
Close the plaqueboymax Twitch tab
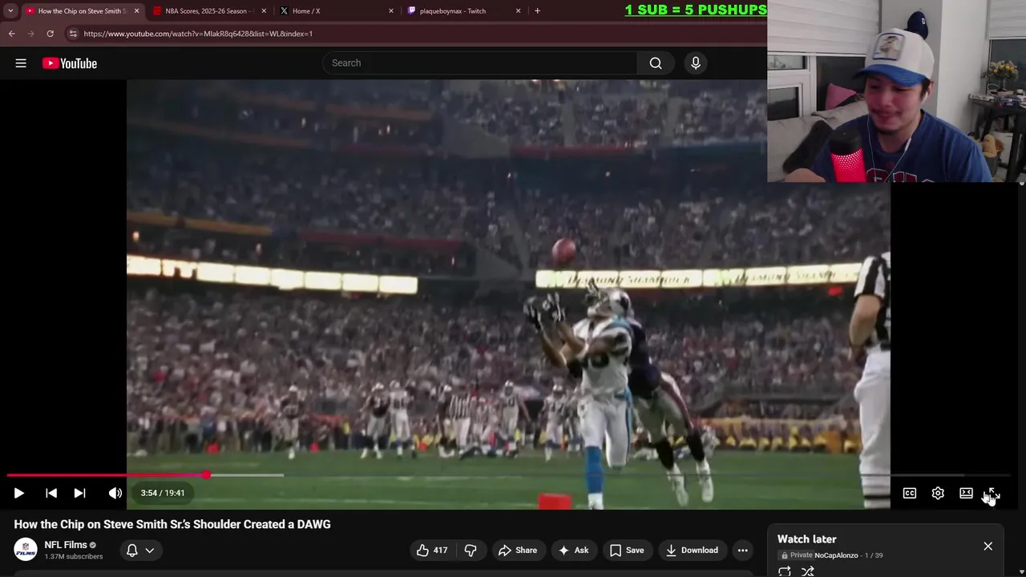pyautogui.click(x=518, y=11)
